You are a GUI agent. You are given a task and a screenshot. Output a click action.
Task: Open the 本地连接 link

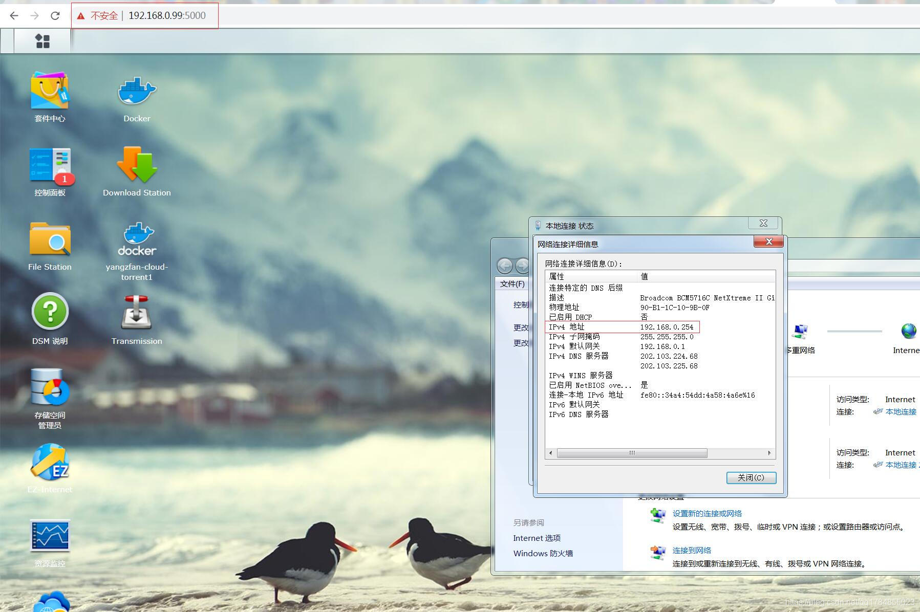click(901, 412)
